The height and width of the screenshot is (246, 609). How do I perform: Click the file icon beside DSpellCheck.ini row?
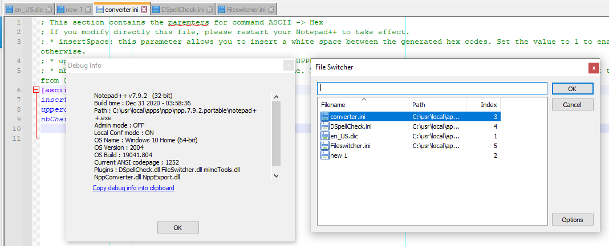[x=324, y=126]
